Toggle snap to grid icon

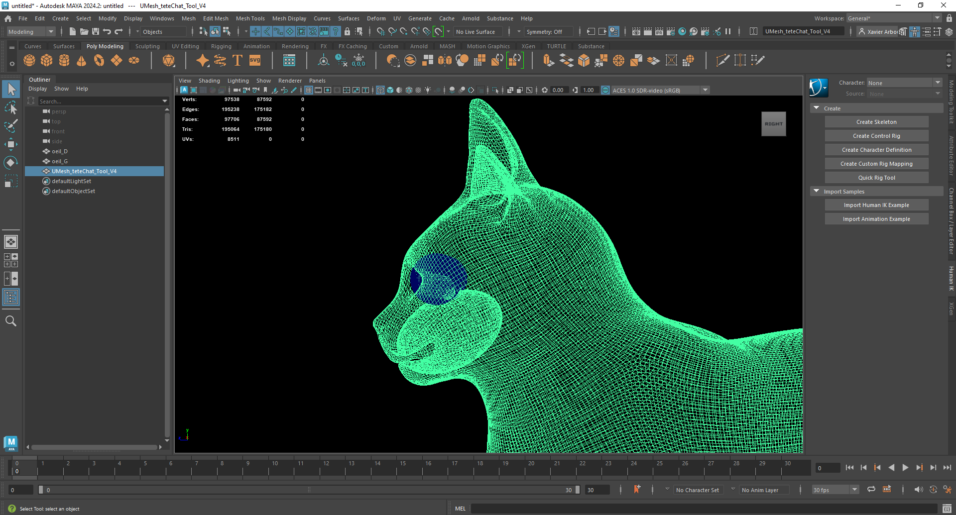380,31
